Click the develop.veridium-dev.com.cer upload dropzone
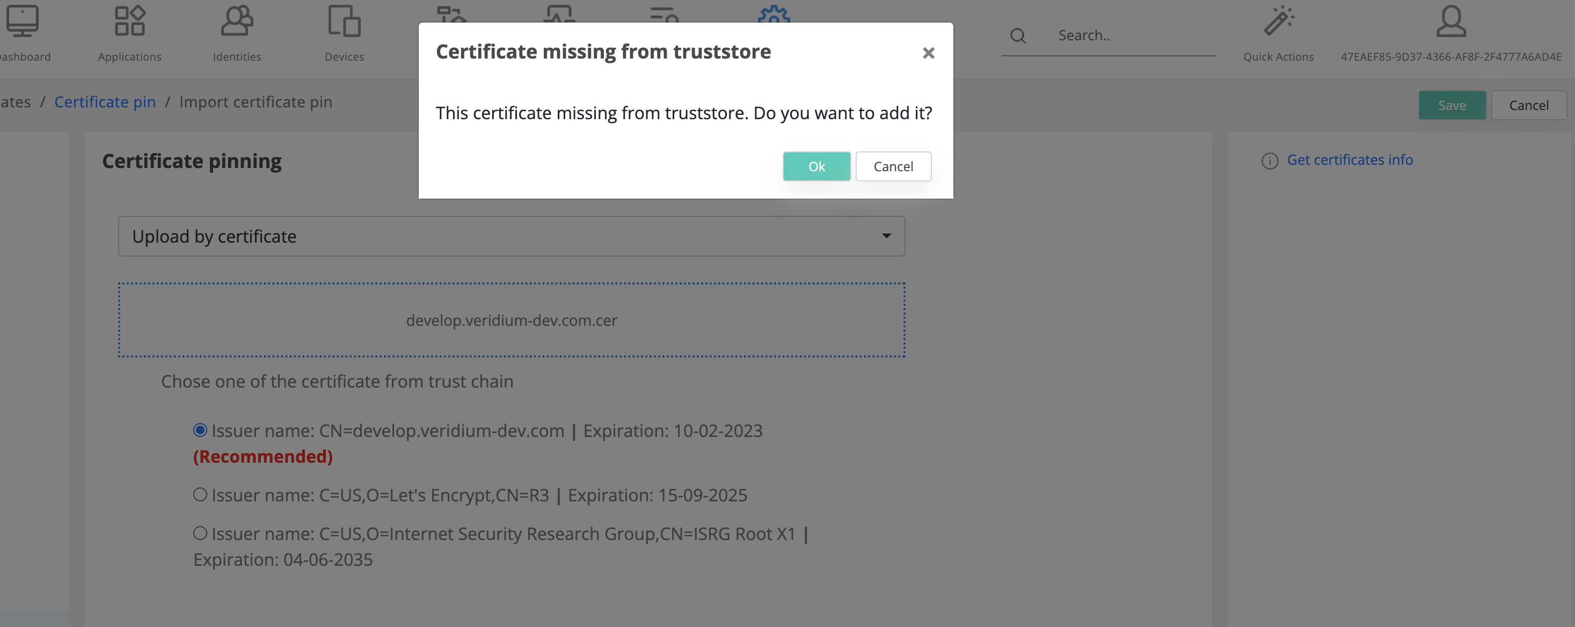 click(x=511, y=320)
